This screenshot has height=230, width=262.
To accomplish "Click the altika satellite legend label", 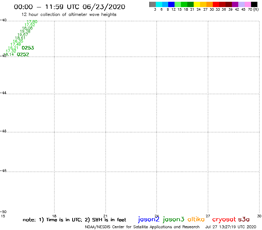I will (x=196, y=219).
